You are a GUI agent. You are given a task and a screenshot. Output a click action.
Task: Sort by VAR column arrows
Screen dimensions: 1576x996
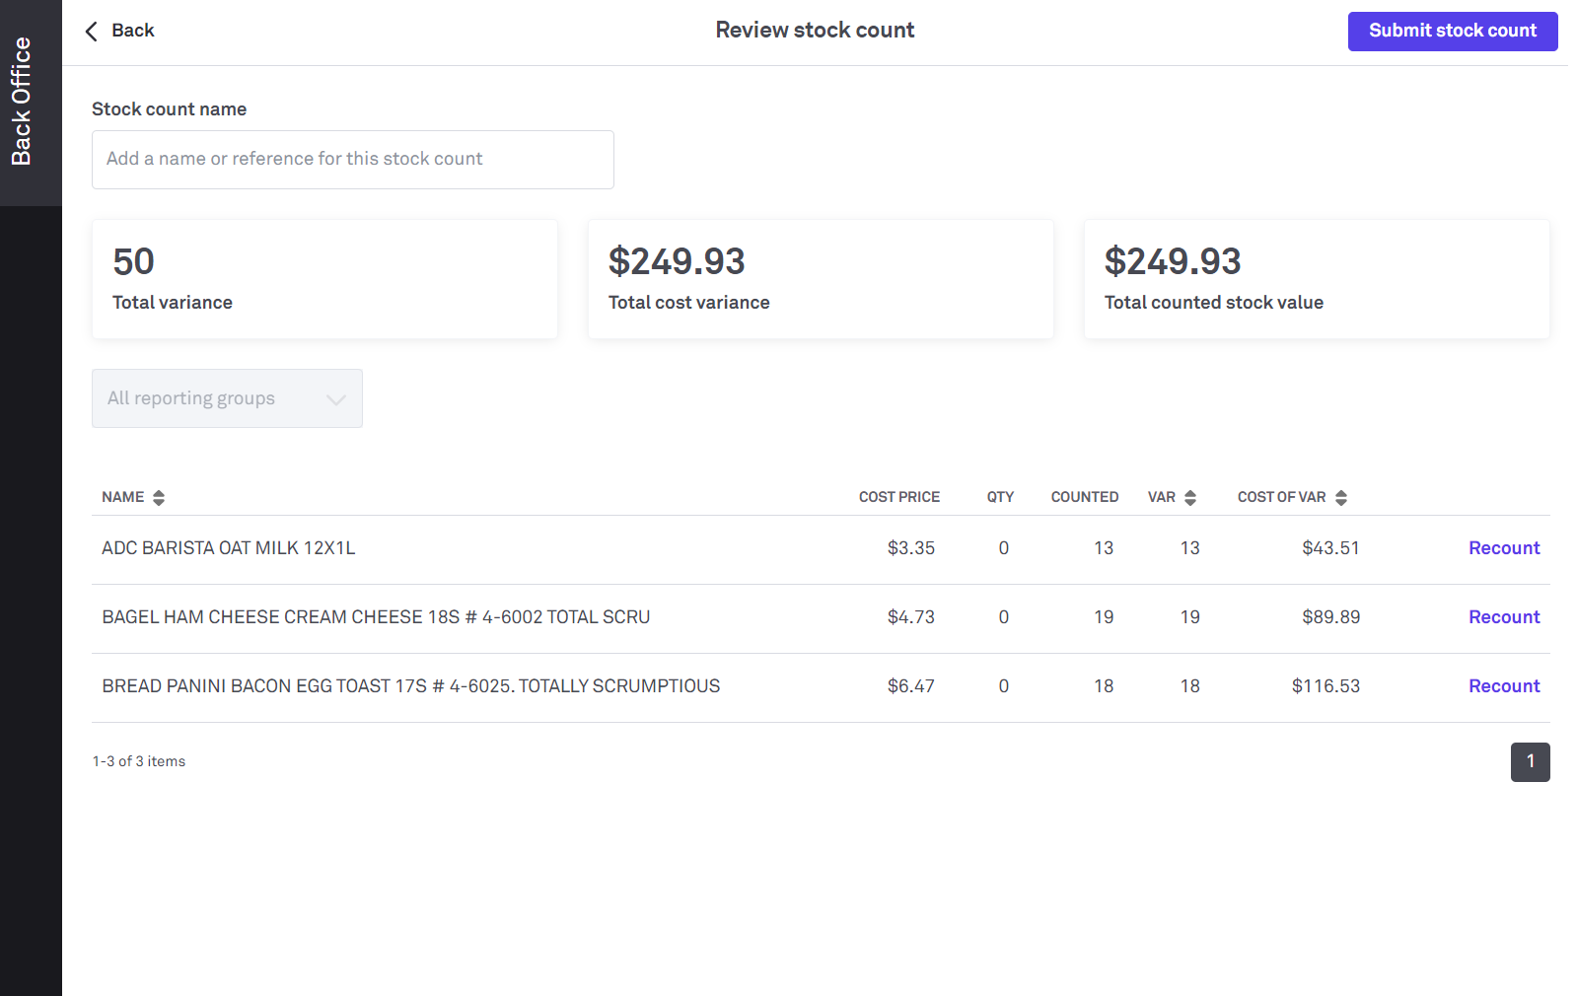tap(1190, 498)
